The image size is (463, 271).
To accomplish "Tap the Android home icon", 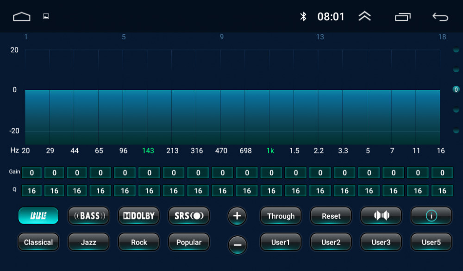I will [x=21, y=17].
